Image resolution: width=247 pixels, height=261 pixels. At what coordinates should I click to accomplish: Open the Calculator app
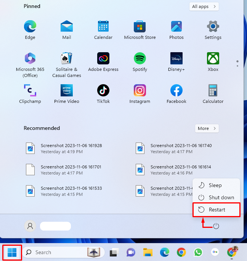point(213,91)
